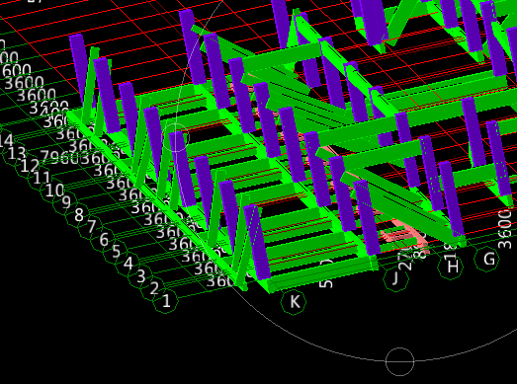Screen dimensions: 517x384
Task: Select grid bubble labeled 1
Action: click(166, 301)
